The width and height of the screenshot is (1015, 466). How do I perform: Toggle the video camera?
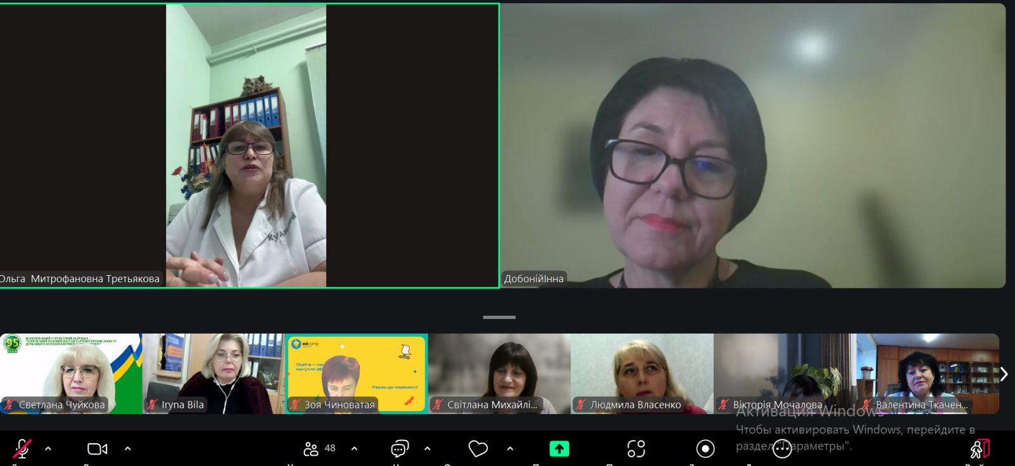[x=97, y=449]
